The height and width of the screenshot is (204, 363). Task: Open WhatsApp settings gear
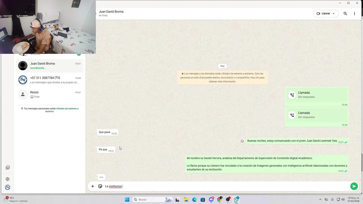8,179
